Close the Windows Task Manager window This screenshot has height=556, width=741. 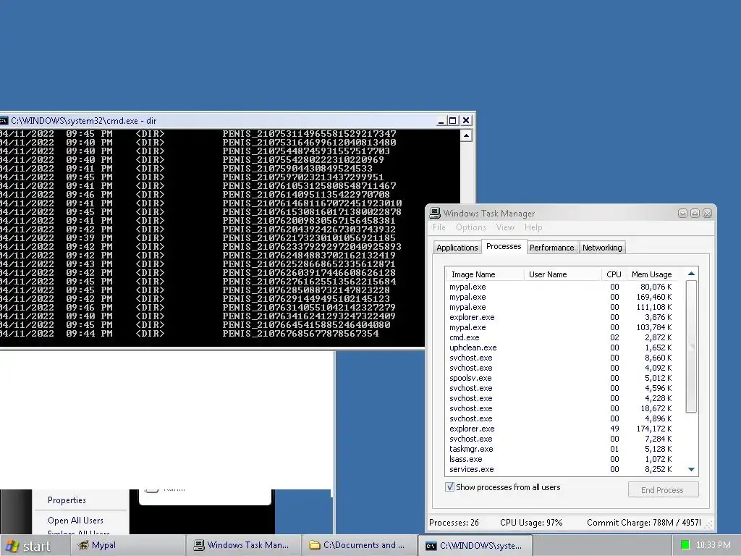coord(707,214)
